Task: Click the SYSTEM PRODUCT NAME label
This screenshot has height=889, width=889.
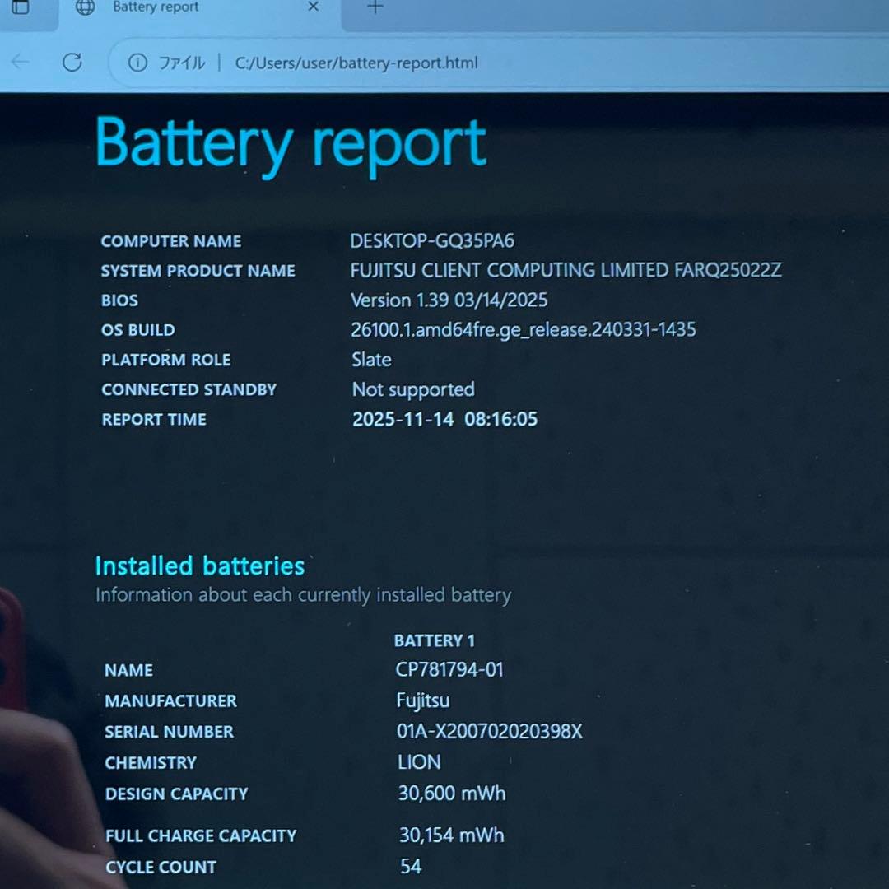Action: coord(198,271)
